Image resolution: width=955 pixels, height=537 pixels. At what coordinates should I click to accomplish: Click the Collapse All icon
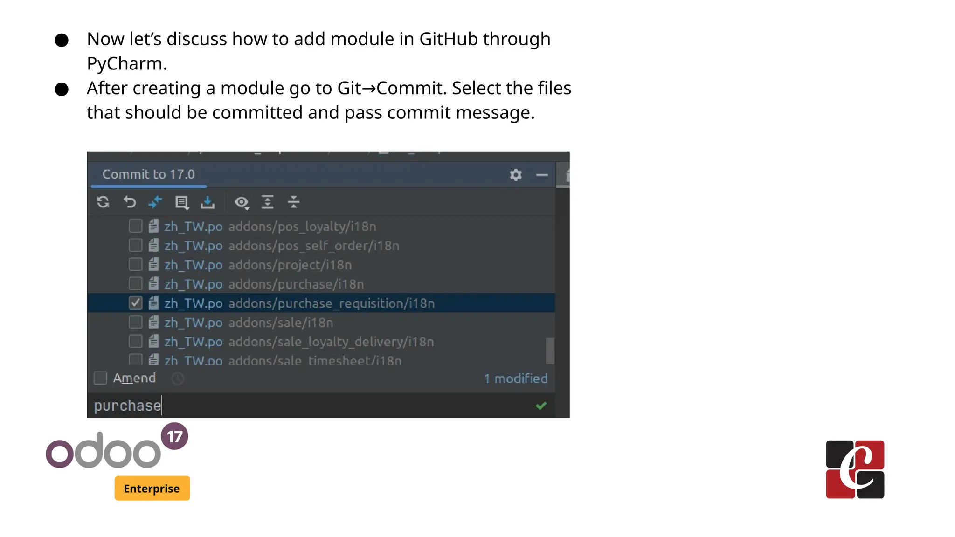pyautogui.click(x=294, y=202)
